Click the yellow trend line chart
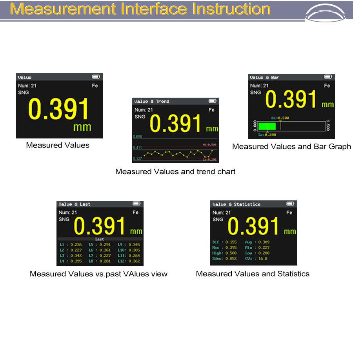This screenshot has height=342, width=353. [176, 153]
